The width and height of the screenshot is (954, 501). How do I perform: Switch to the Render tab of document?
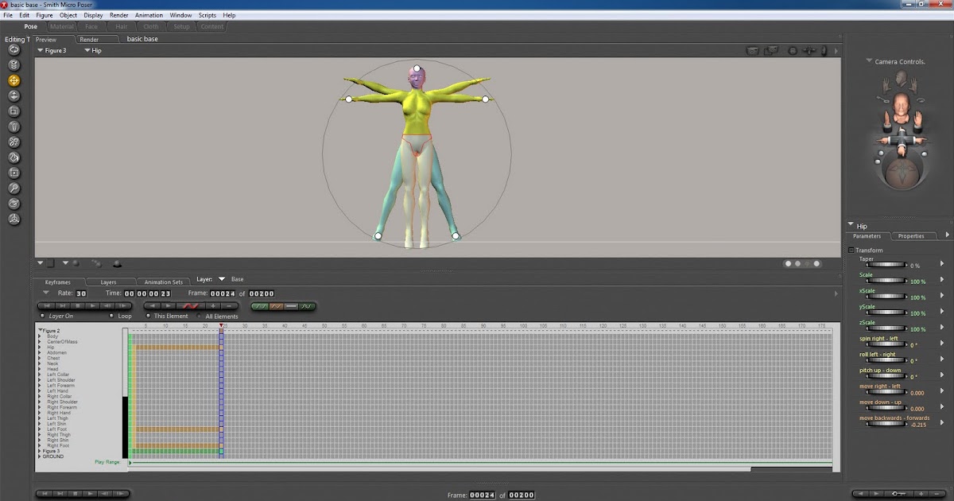89,39
